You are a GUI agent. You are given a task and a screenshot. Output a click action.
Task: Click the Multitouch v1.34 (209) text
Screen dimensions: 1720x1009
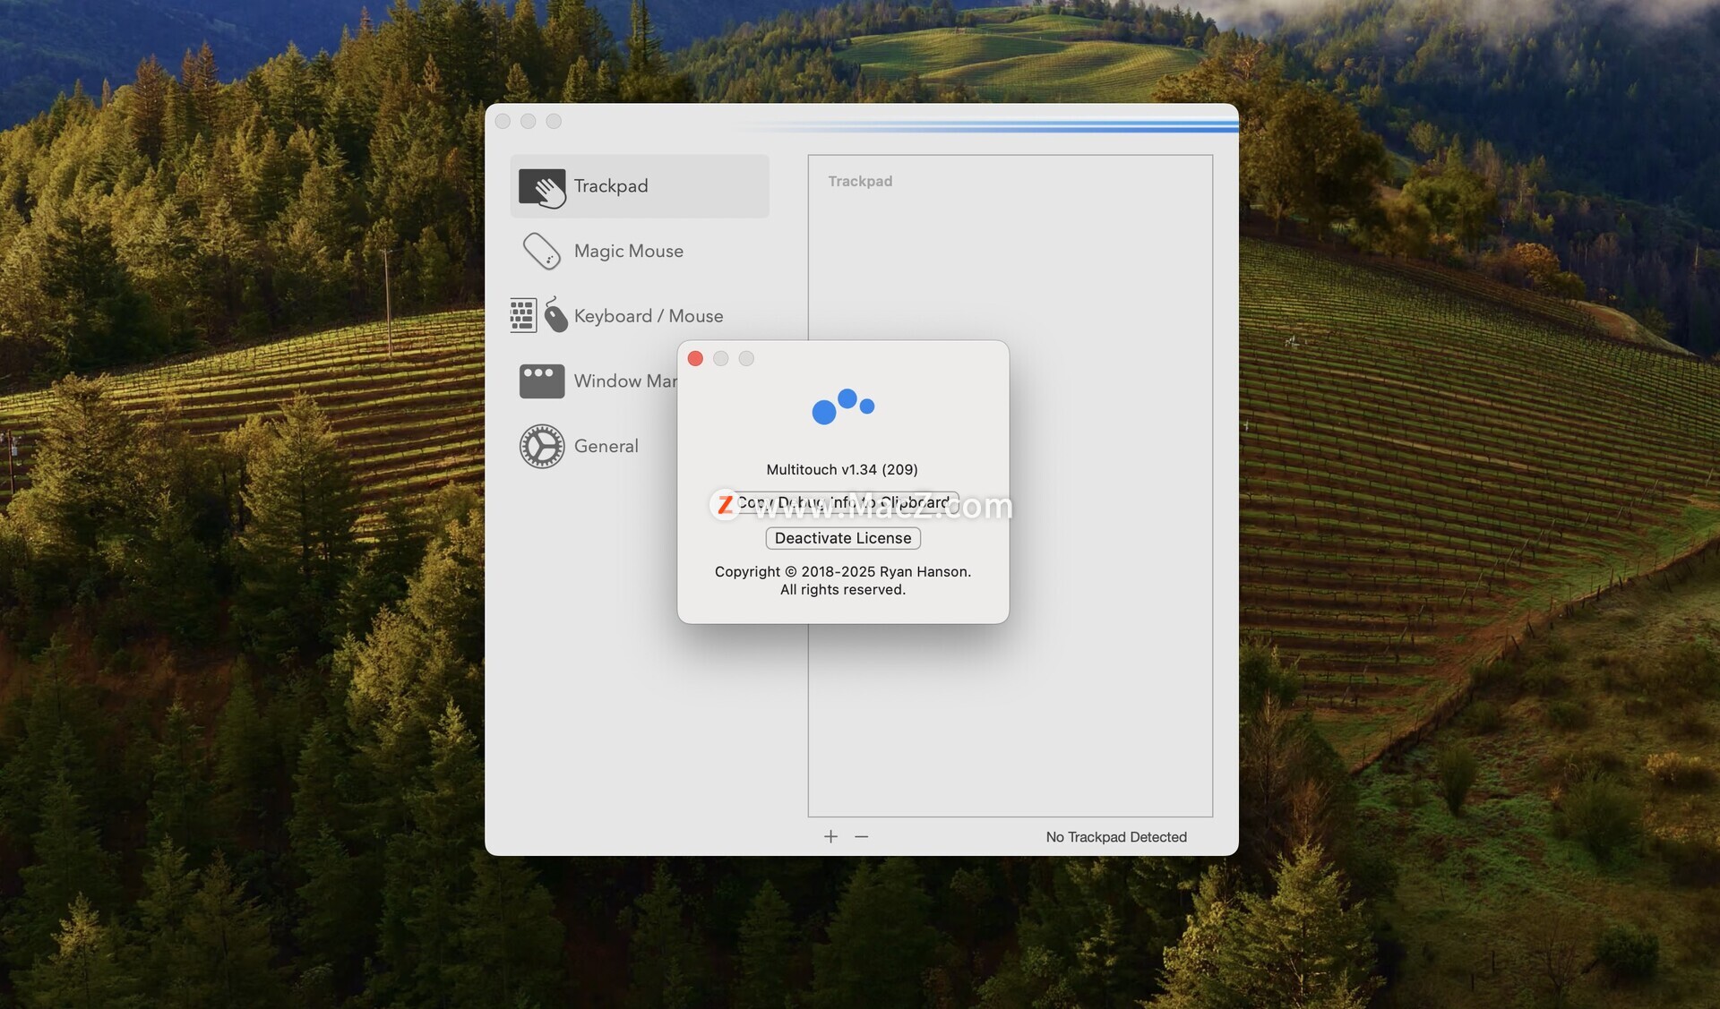pos(842,469)
